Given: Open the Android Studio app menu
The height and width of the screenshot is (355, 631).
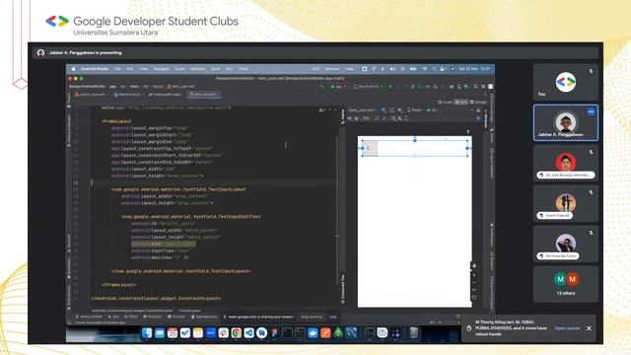Looking at the screenshot, I should click(95, 69).
